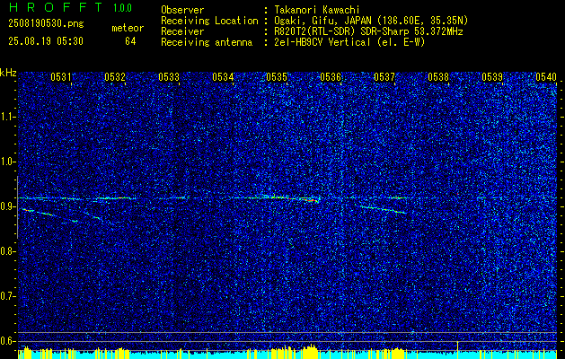Click the R820T2(RTL-SDR) SDR-Sharp 53.372MHz text

366,31
